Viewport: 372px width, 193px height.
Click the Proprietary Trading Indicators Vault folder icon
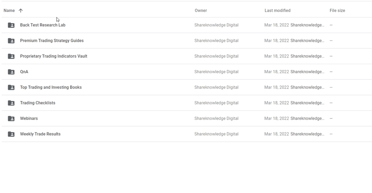click(x=11, y=56)
